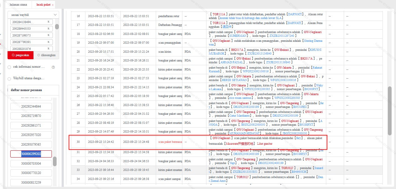This screenshot has height=189, width=396.
Task: Select cek informasi nomor radio option
Action: click(9, 67)
